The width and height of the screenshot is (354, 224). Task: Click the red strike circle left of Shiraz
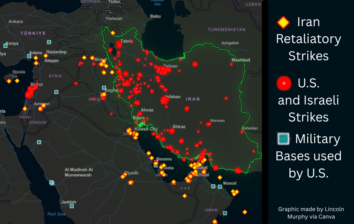tap(172, 131)
